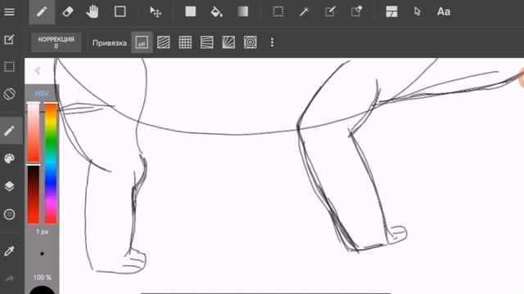
Task: Select the Move tool
Action: point(156,12)
